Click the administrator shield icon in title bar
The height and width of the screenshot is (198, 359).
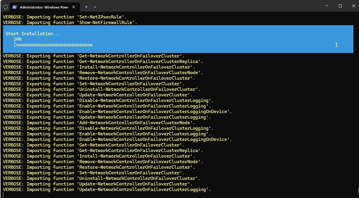[5, 7]
